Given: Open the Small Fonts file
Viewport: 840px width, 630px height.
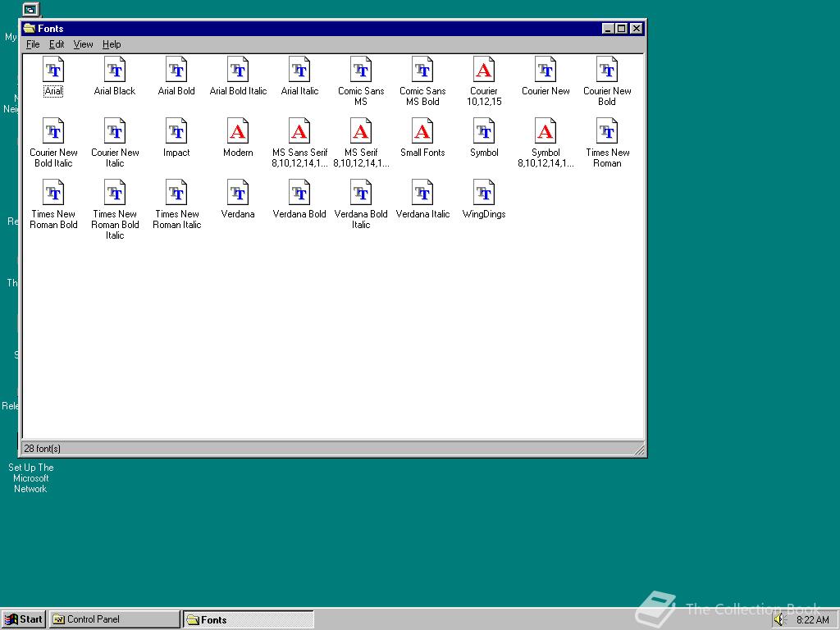Looking at the screenshot, I should click(x=422, y=131).
